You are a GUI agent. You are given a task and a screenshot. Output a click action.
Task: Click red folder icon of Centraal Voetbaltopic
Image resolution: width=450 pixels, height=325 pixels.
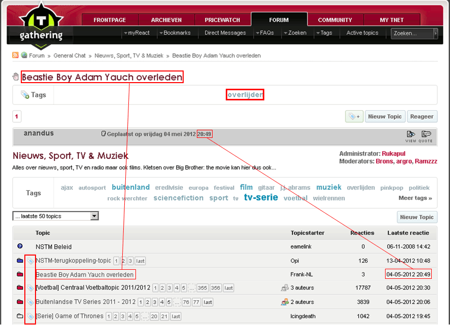(x=20, y=287)
